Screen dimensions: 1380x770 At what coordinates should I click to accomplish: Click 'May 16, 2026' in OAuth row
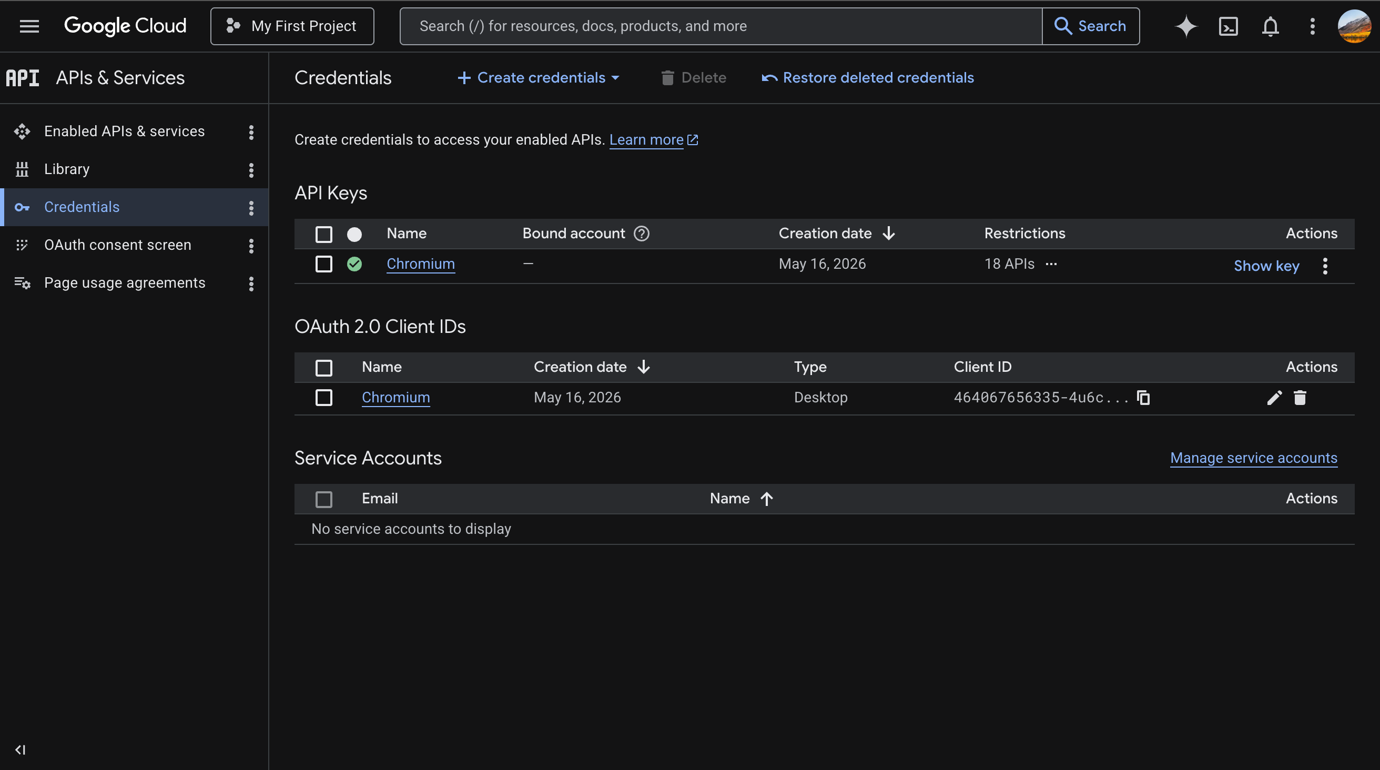(x=577, y=398)
